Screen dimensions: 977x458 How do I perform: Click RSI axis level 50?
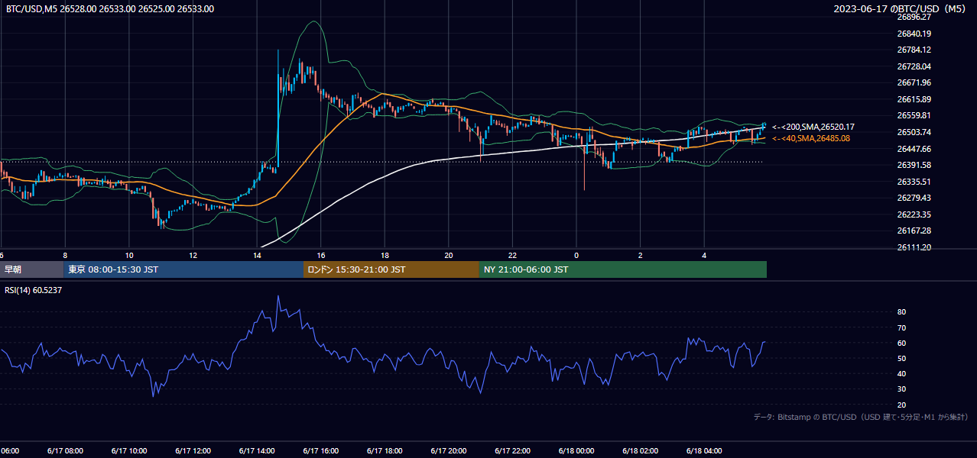pyautogui.click(x=902, y=358)
